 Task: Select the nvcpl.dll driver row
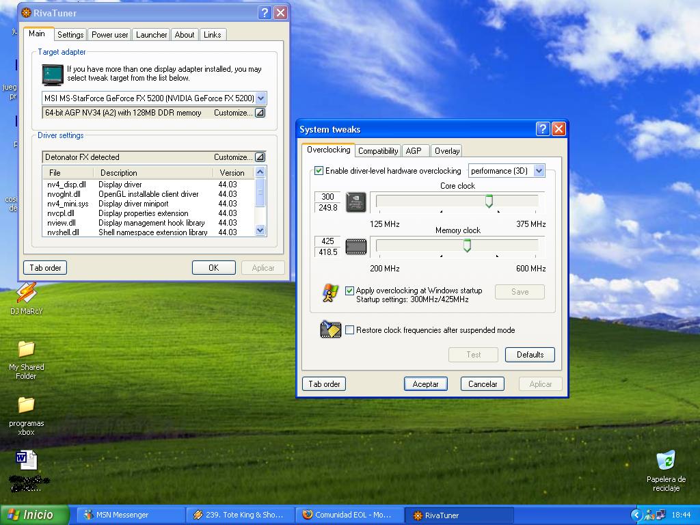pos(148,213)
